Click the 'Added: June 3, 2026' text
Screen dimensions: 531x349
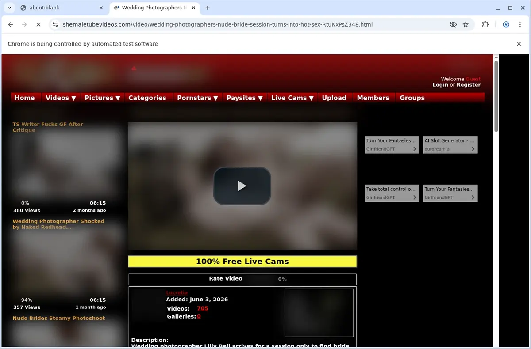197,300
